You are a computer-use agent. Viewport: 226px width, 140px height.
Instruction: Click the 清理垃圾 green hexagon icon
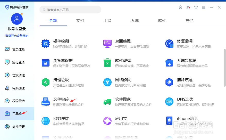(46, 82)
